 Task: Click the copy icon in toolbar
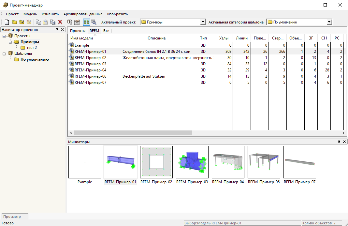(38, 22)
